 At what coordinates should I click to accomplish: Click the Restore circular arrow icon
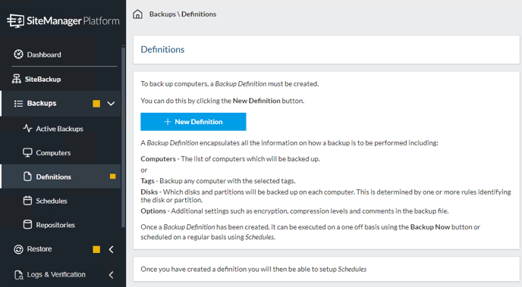coord(19,249)
